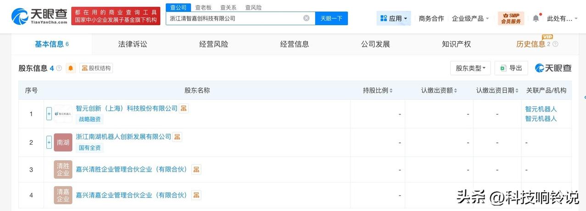The width and height of the screenshot is (586, 211).
Task: Click the 序号 column header
Action: [x=31, y=90]
